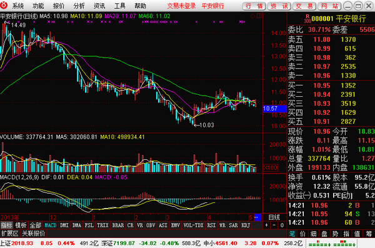The width and height of the screenshot is (375, 248).
Task: Open the 扩展区 tab
Action: click(10, 234)
